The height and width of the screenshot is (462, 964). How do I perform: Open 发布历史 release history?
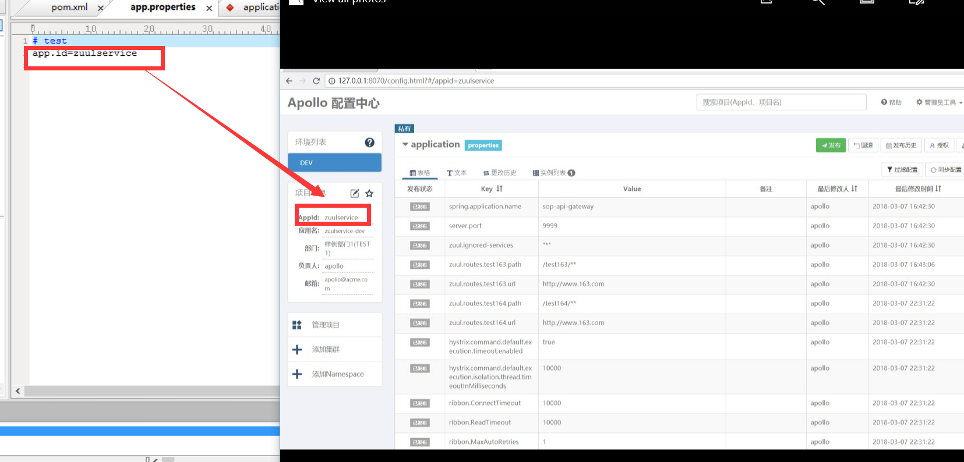click(x=901, y=145)
